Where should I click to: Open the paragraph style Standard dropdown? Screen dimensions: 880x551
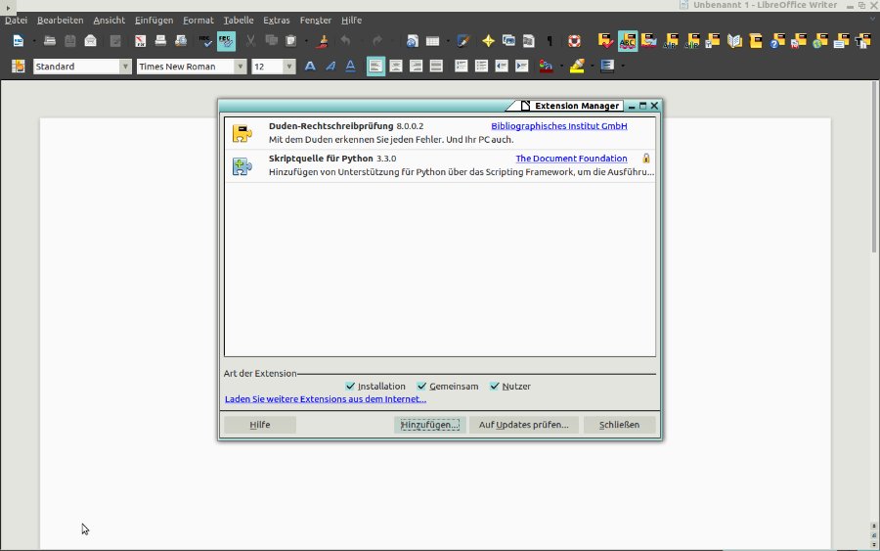click(x=125, y=67)
